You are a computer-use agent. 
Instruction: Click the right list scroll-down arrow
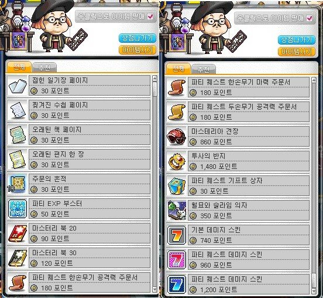(x=314, y=291)
